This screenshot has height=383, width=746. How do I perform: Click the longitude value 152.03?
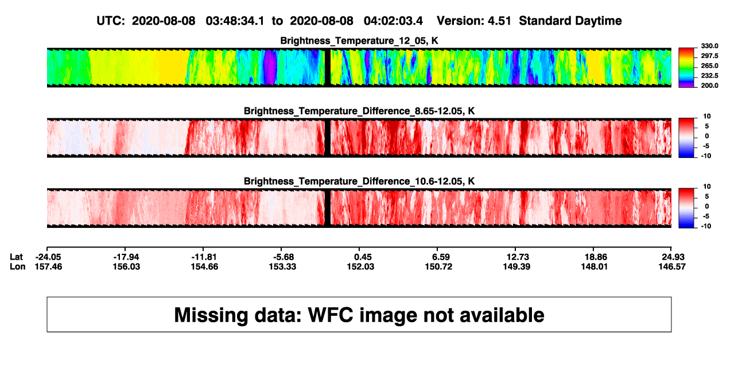362,266
